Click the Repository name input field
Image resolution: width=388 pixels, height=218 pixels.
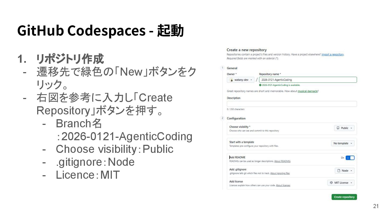click(x=308, y=80)
